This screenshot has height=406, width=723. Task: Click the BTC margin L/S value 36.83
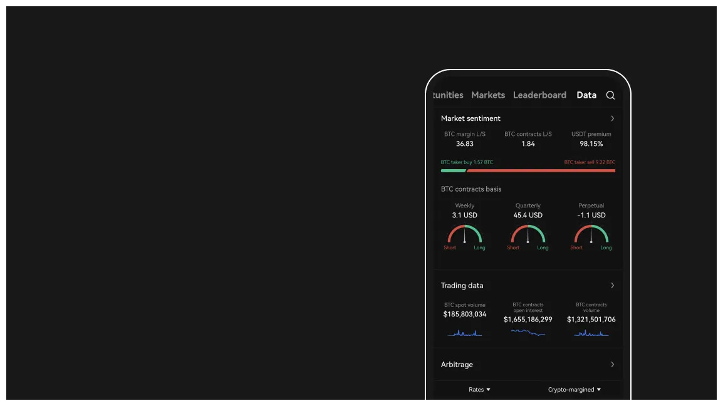tap(465, 144)
